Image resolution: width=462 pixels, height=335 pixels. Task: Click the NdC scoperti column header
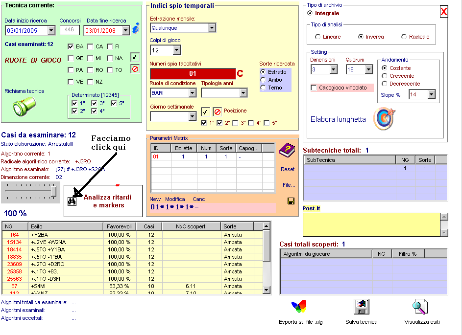[191, 226]
